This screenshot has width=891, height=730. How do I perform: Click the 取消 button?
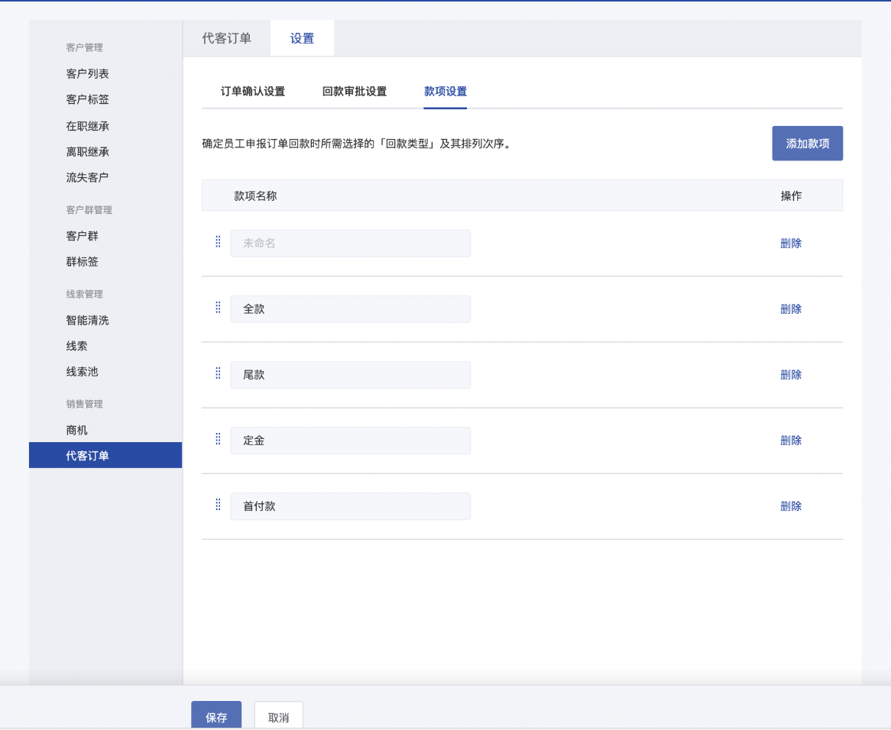pos(278,716)
